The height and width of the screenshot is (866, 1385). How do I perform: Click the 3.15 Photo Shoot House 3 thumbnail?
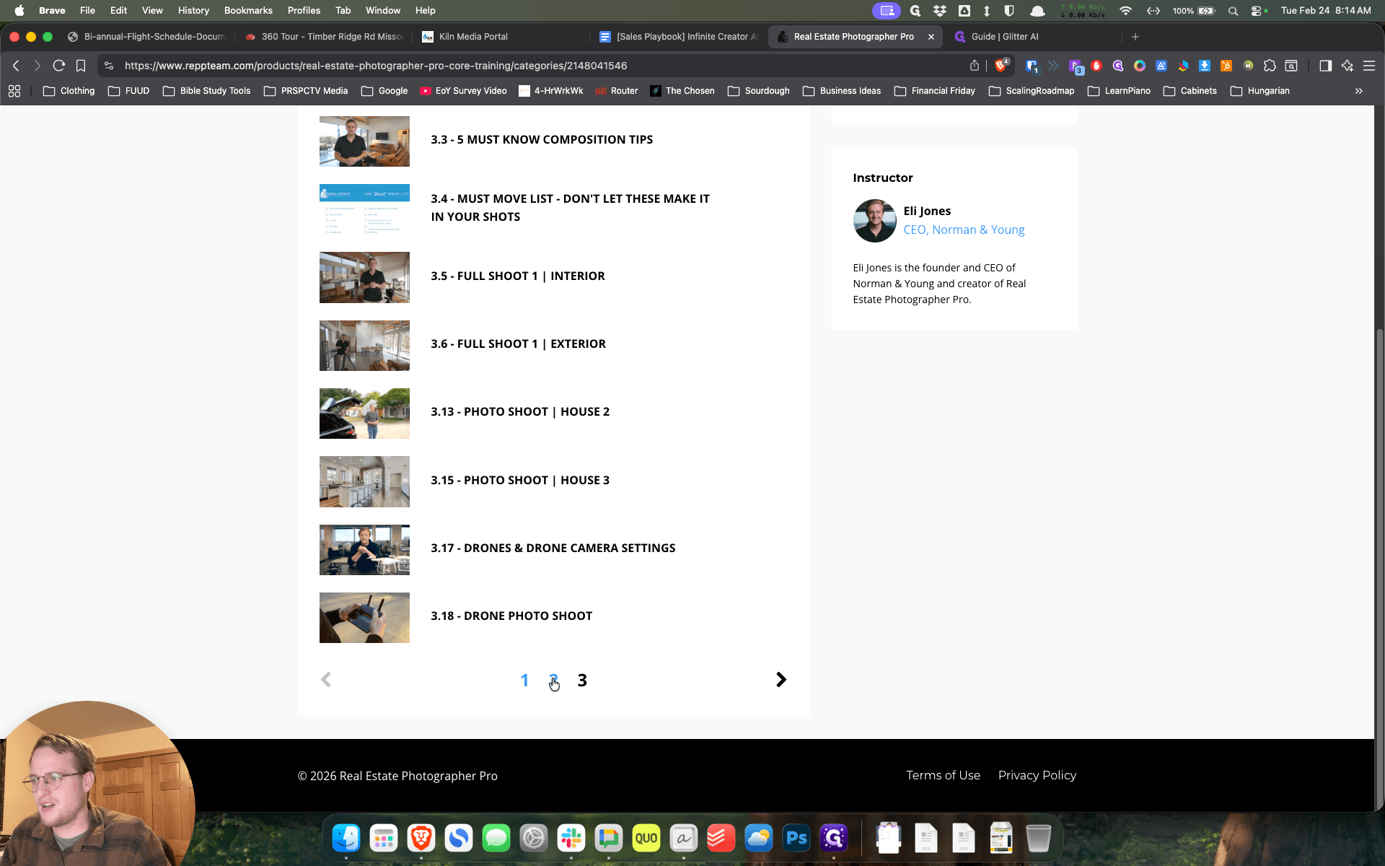point(364,481)
